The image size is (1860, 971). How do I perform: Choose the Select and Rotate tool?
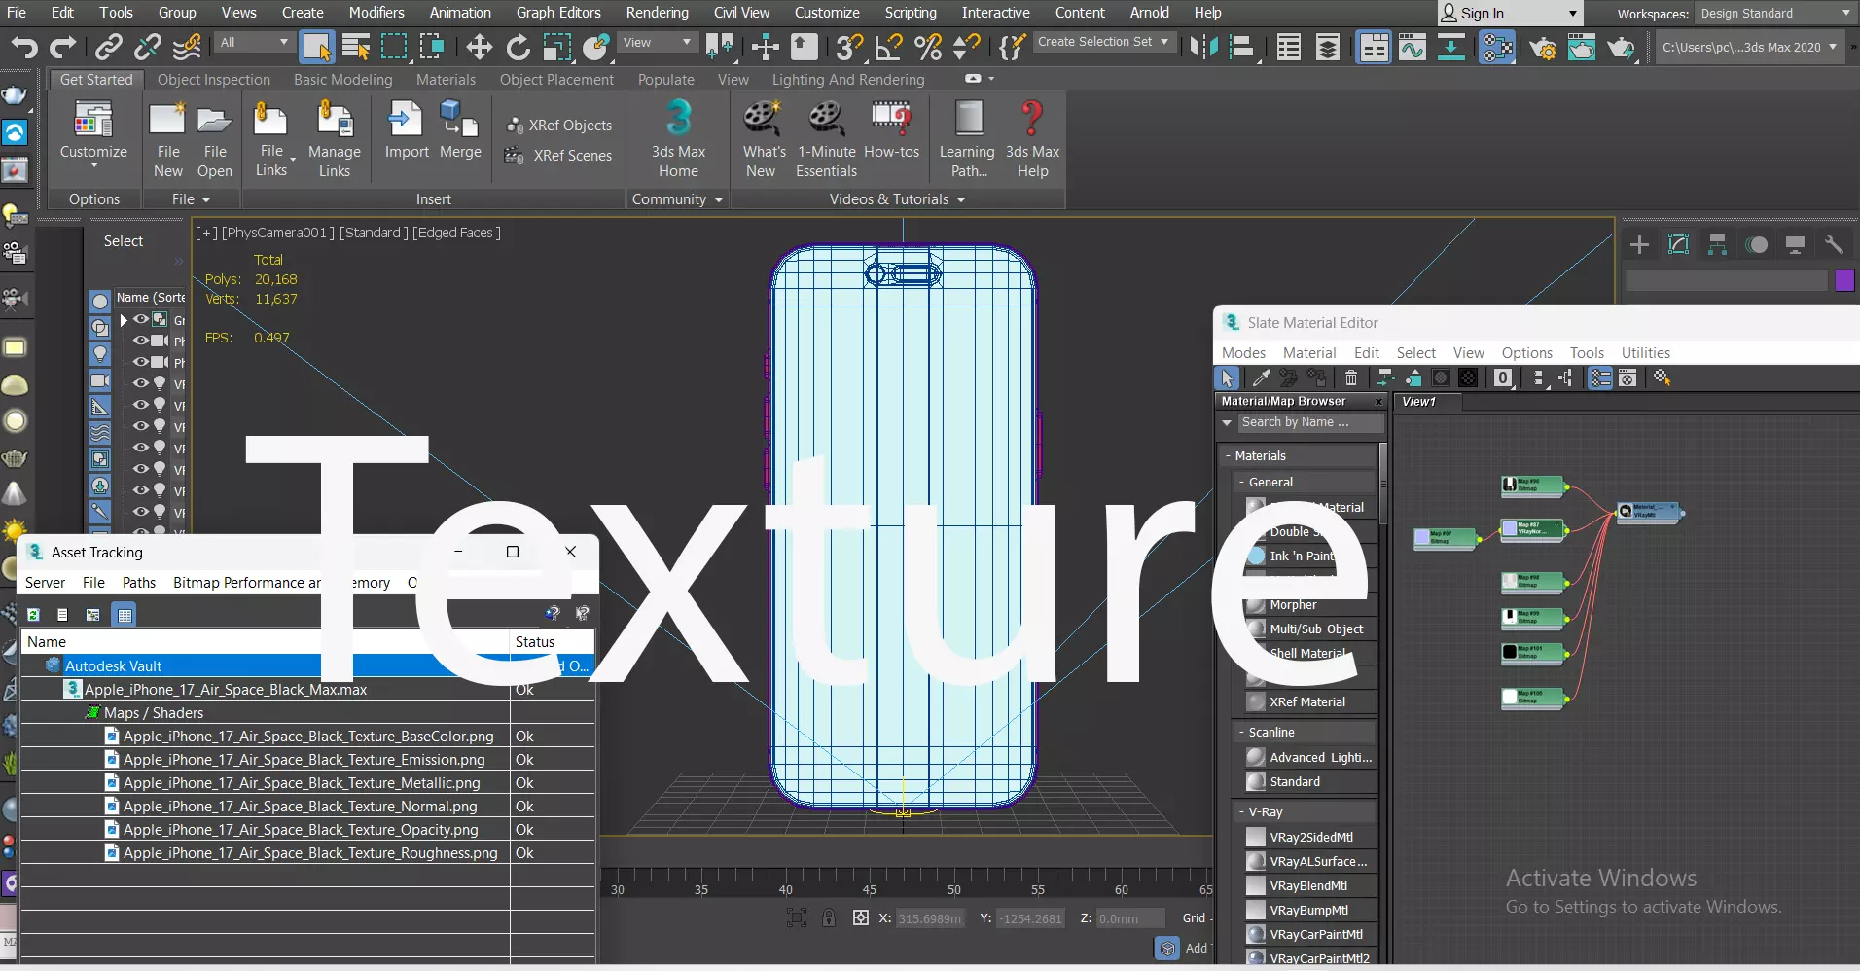coord(518,47)
